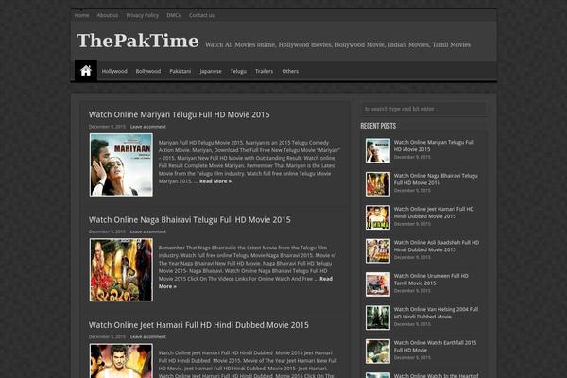Click December 9, 2015 date on Mariyan post
The height and width of the screenshot is (378, 567).
tap(107, 127)
